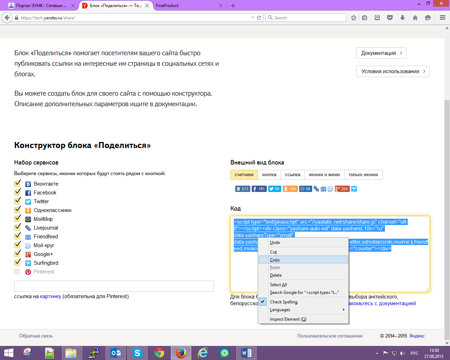Click the Facebook share counter 191

coord(259,189)
